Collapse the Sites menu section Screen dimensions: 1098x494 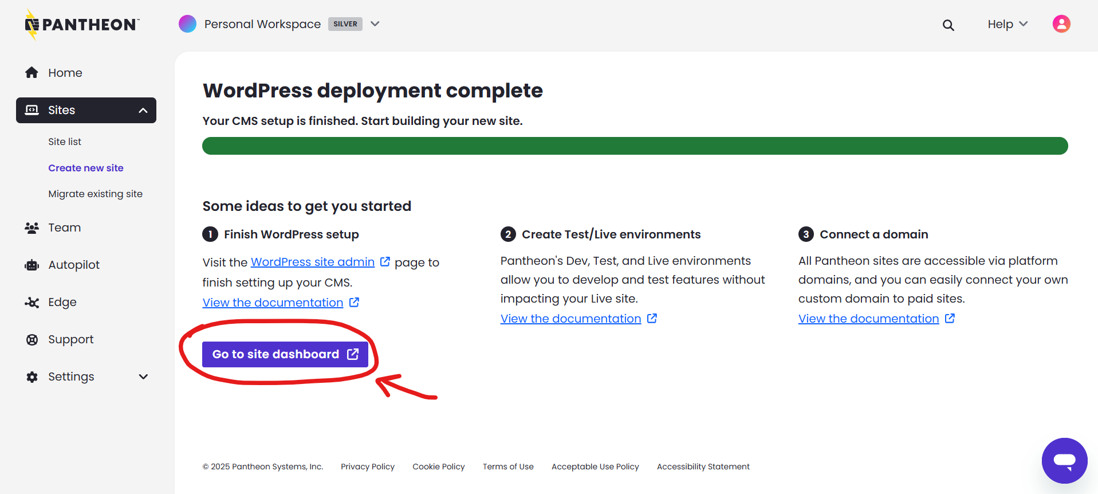click(143, 110)
